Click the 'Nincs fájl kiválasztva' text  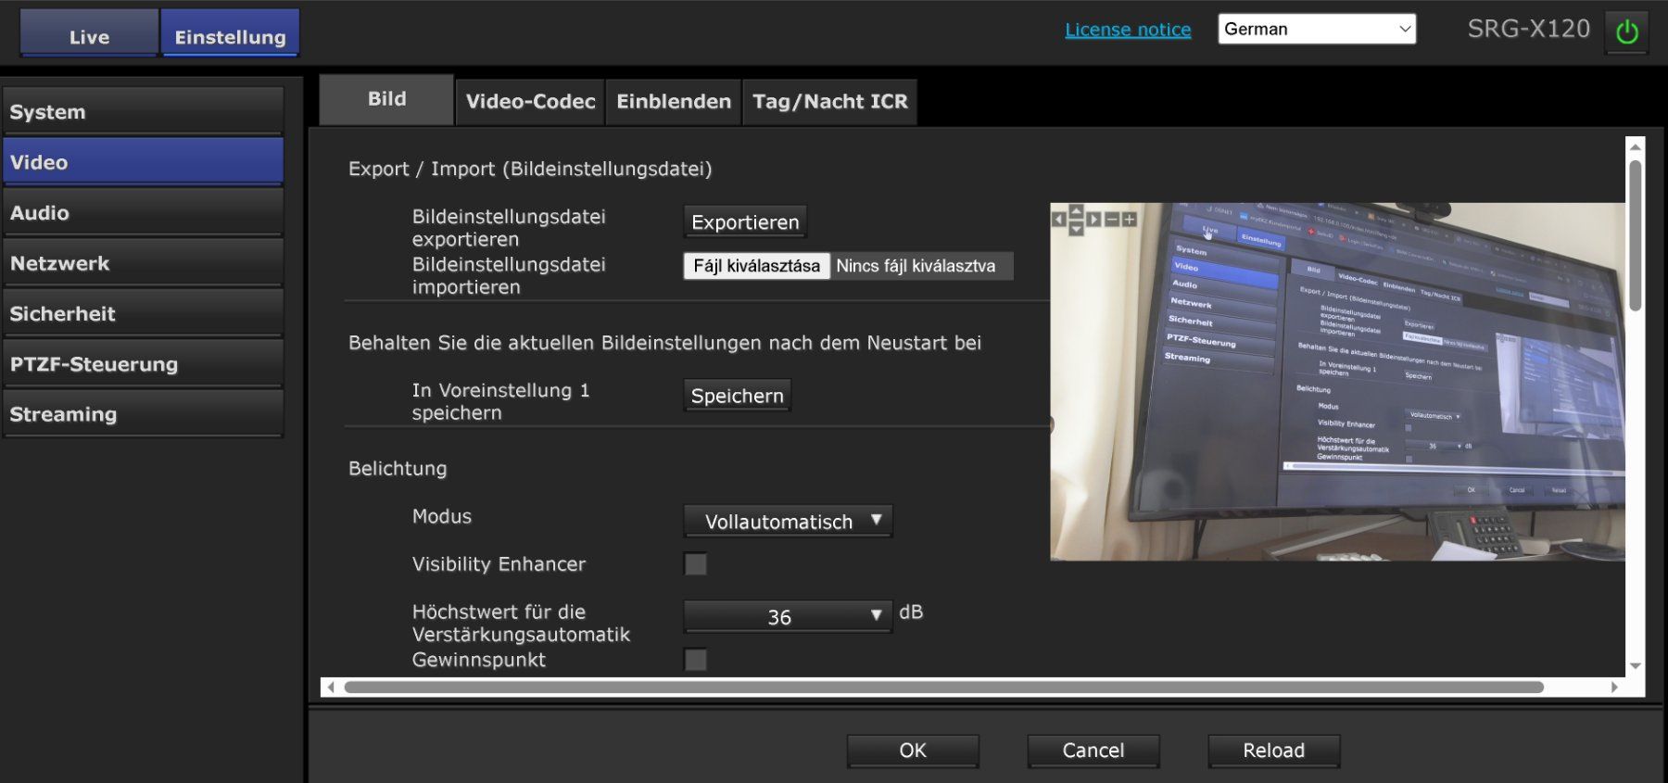[x=916, y=266]
